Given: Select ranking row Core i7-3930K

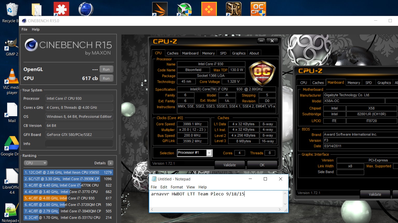Looking at the screenshot, I should [x=68, y=179].
